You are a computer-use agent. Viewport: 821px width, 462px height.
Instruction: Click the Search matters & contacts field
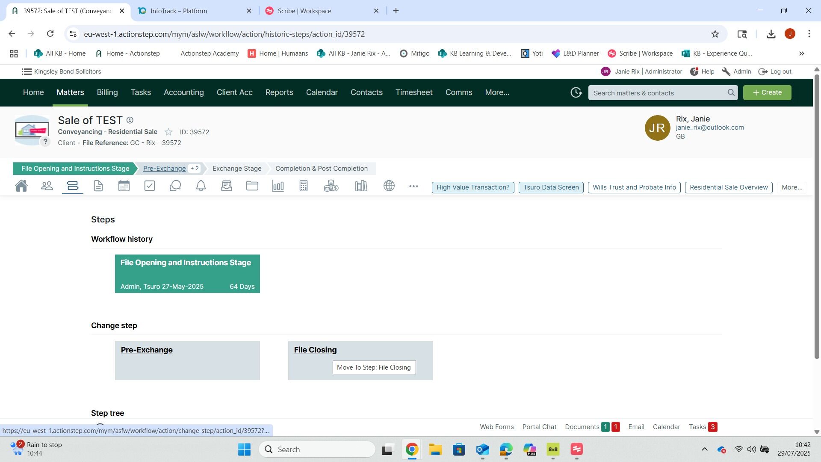[x=659, y=93]
